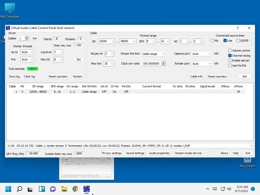
Task: Open the maximum BPS 16 dropdown
Action: point(165,41)
